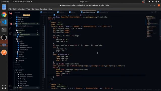Open the Extensions view
This screenshot has width=161, height=91.
coord(10,33)
